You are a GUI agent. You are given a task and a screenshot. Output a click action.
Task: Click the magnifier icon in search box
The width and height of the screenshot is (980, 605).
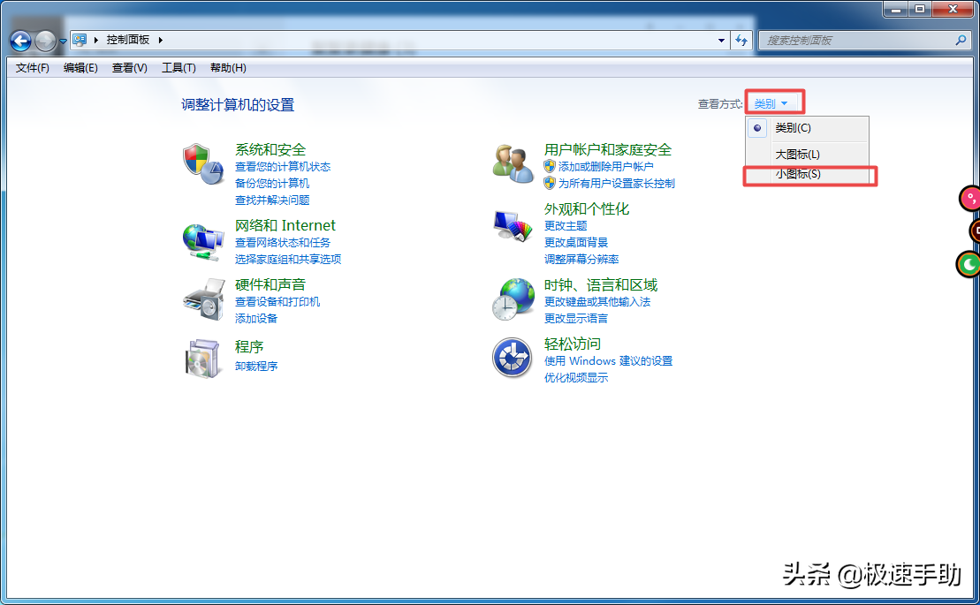tap(961, 41)
